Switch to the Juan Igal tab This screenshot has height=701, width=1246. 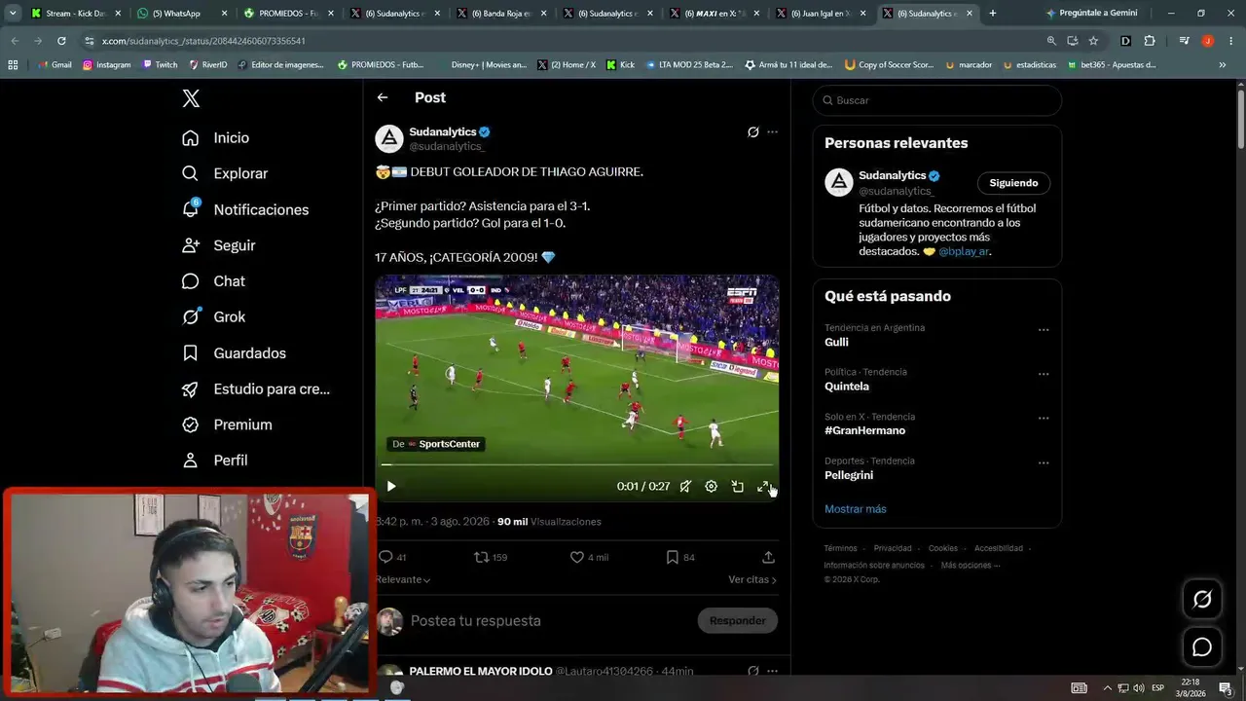pyautogui.click(x=820, y=14)
